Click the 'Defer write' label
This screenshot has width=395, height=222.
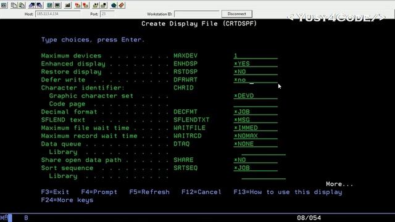63,80
